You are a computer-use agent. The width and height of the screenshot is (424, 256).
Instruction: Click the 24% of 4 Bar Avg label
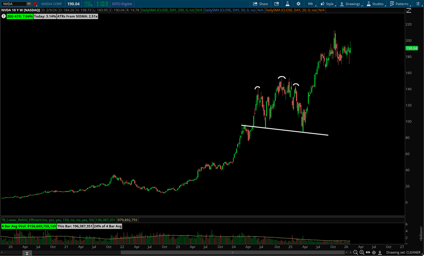107,226
